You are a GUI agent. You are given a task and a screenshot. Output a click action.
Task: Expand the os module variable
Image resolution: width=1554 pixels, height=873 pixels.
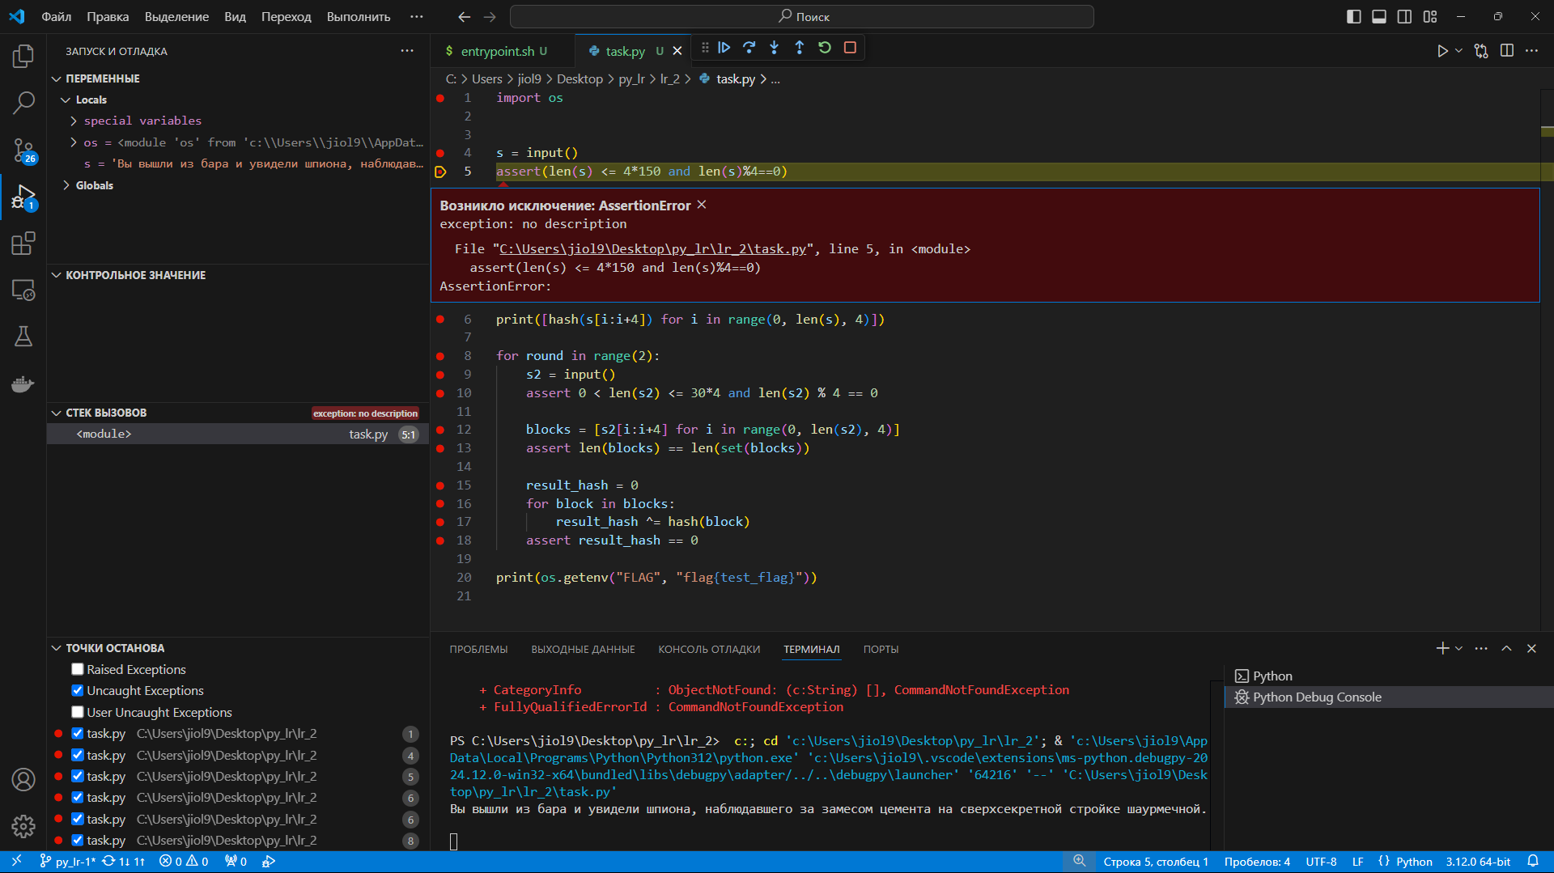click(x=74, y=142)
